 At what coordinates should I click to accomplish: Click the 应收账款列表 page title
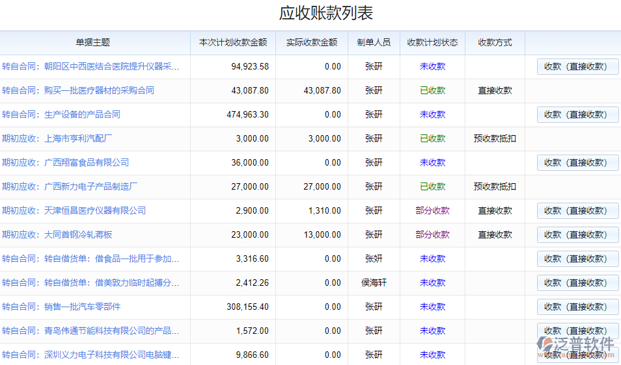[325, 13]
